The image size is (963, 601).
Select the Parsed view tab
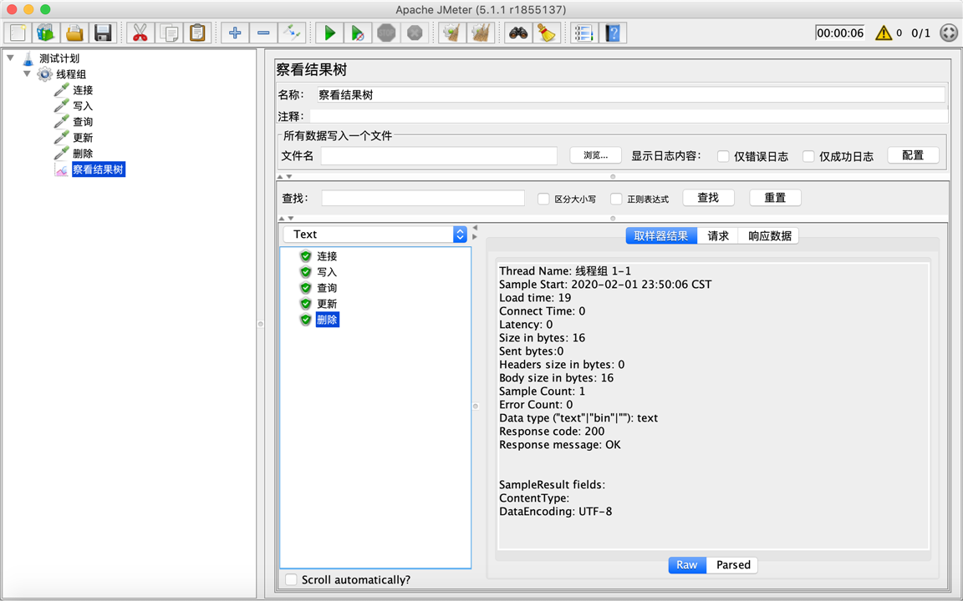click(732, 565)
